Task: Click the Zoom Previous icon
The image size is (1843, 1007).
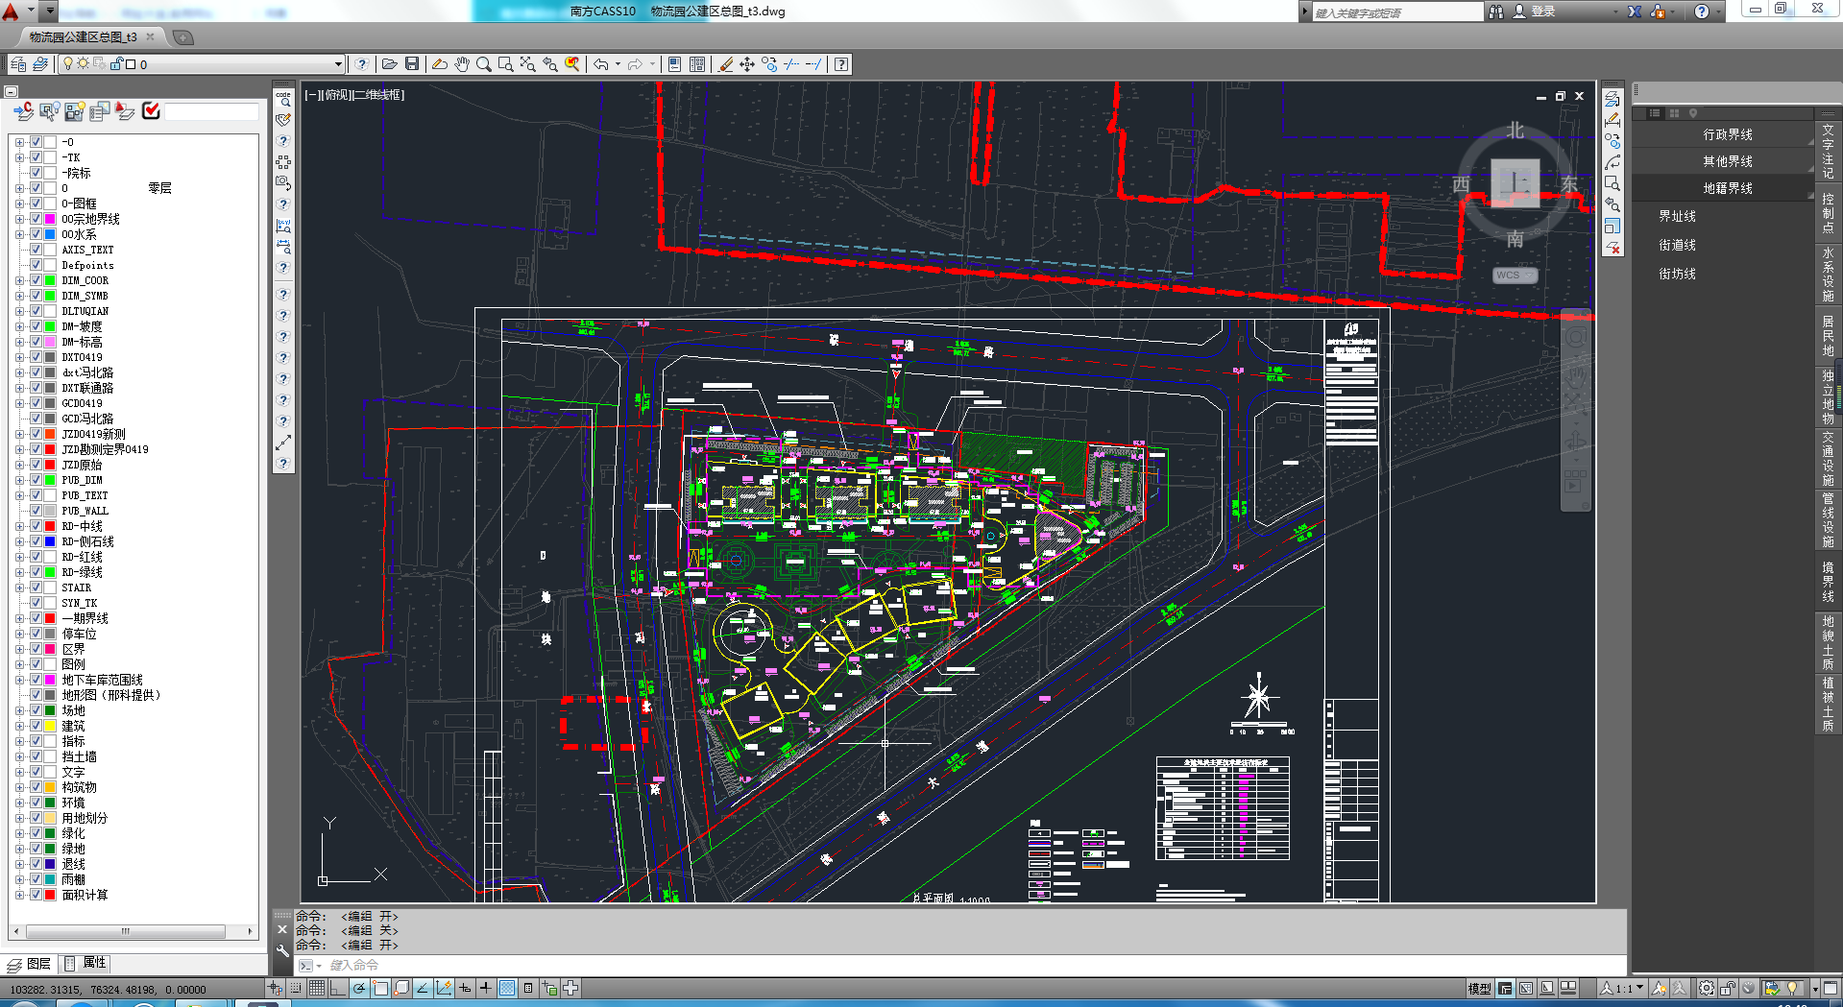Action: tap(550, 64)
